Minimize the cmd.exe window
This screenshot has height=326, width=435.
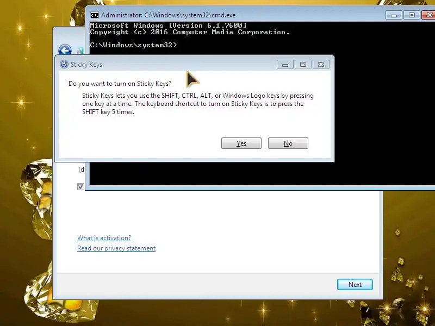pyautogui.click(x=394, y=15)
